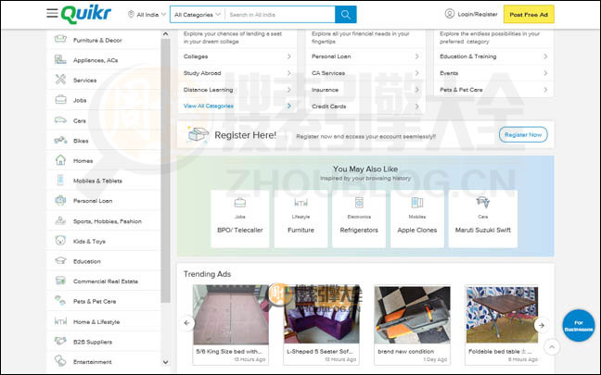The image size is (601, 375).
Task: Open the L-Shaped 5 Seater Sofa ad thumbnail
Action: point(322,315)
